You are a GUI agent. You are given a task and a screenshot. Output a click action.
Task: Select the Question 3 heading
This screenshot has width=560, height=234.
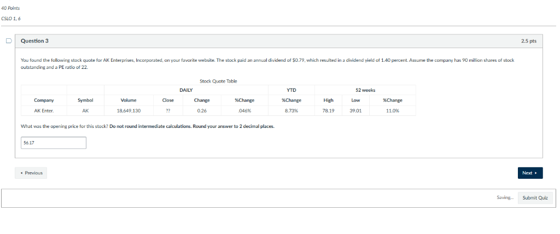pos(34,41)
